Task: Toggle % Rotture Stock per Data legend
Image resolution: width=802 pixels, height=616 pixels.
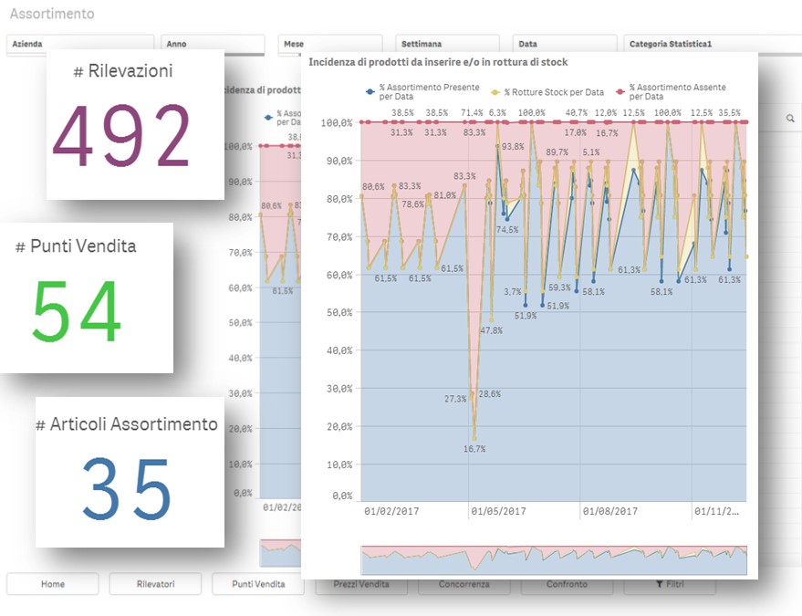Action: (547, 92)
